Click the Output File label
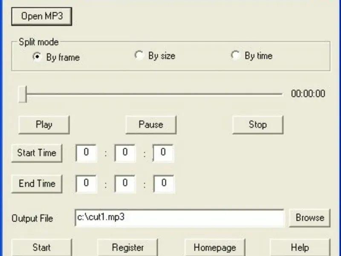Viewport: 341px width, 256px height. [x=32, y=218]
